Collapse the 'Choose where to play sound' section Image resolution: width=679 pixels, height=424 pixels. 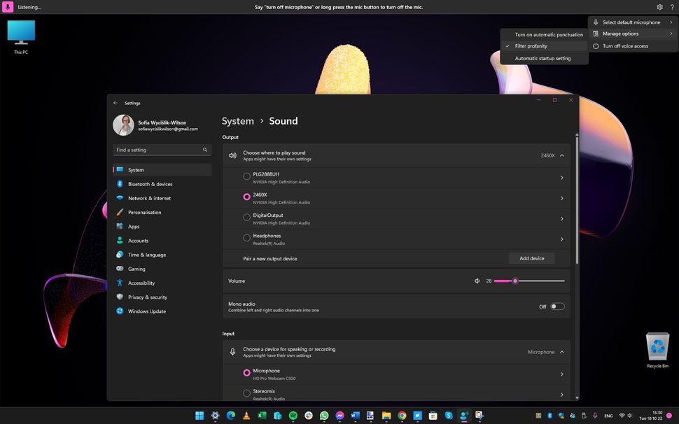[x=561, y=155]
